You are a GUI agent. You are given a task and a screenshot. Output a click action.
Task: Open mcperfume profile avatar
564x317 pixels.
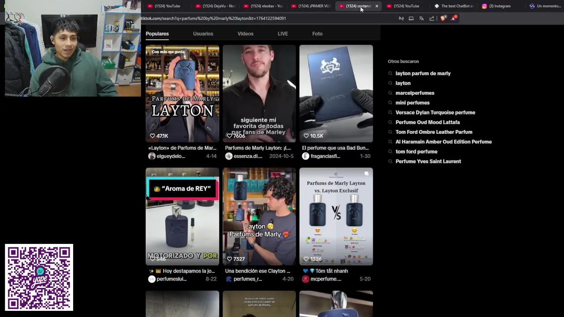(305, 279)
